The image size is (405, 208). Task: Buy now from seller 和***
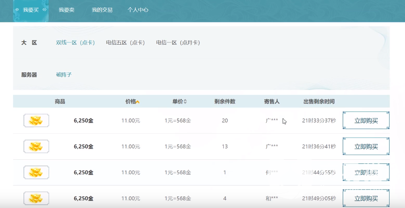click(366, 198)
